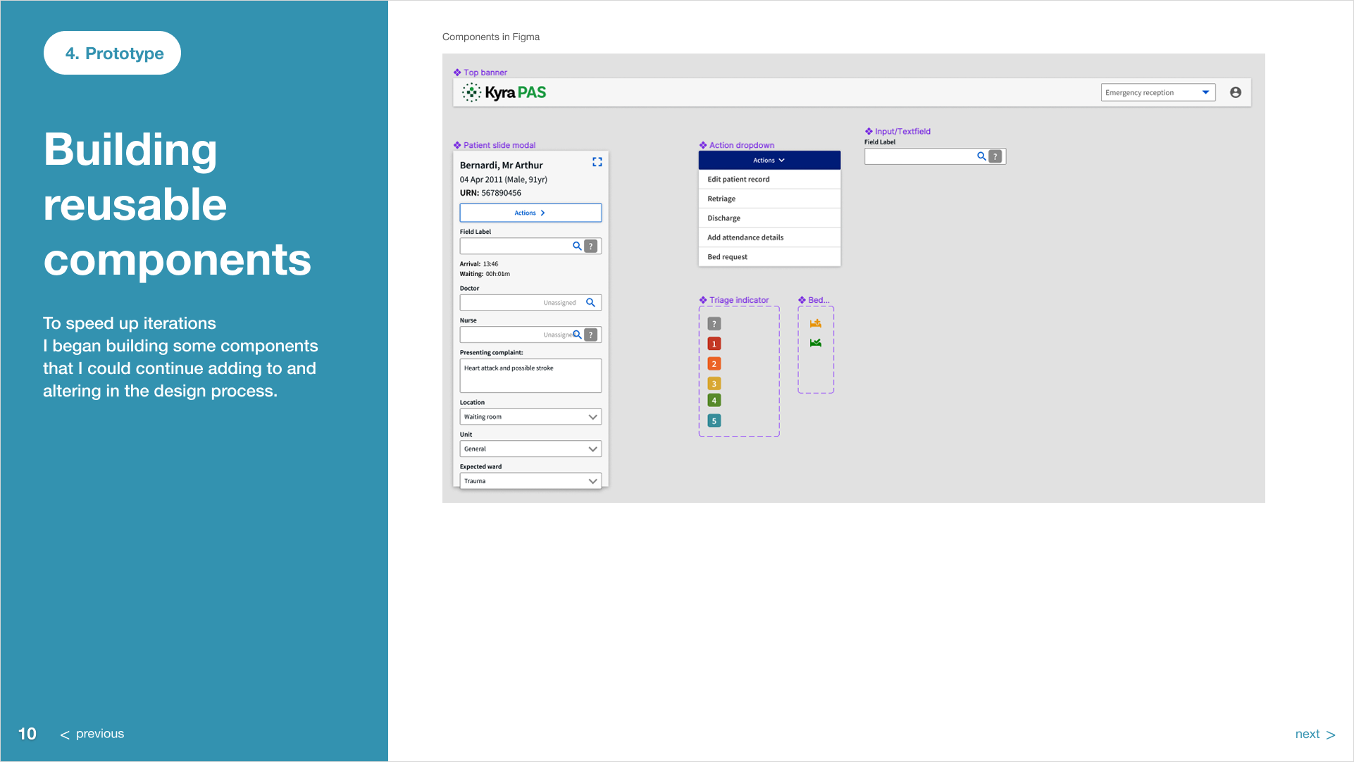Click the user account icon in top banner
This screenshot has height=762, width=1354.
(1235, 92)
